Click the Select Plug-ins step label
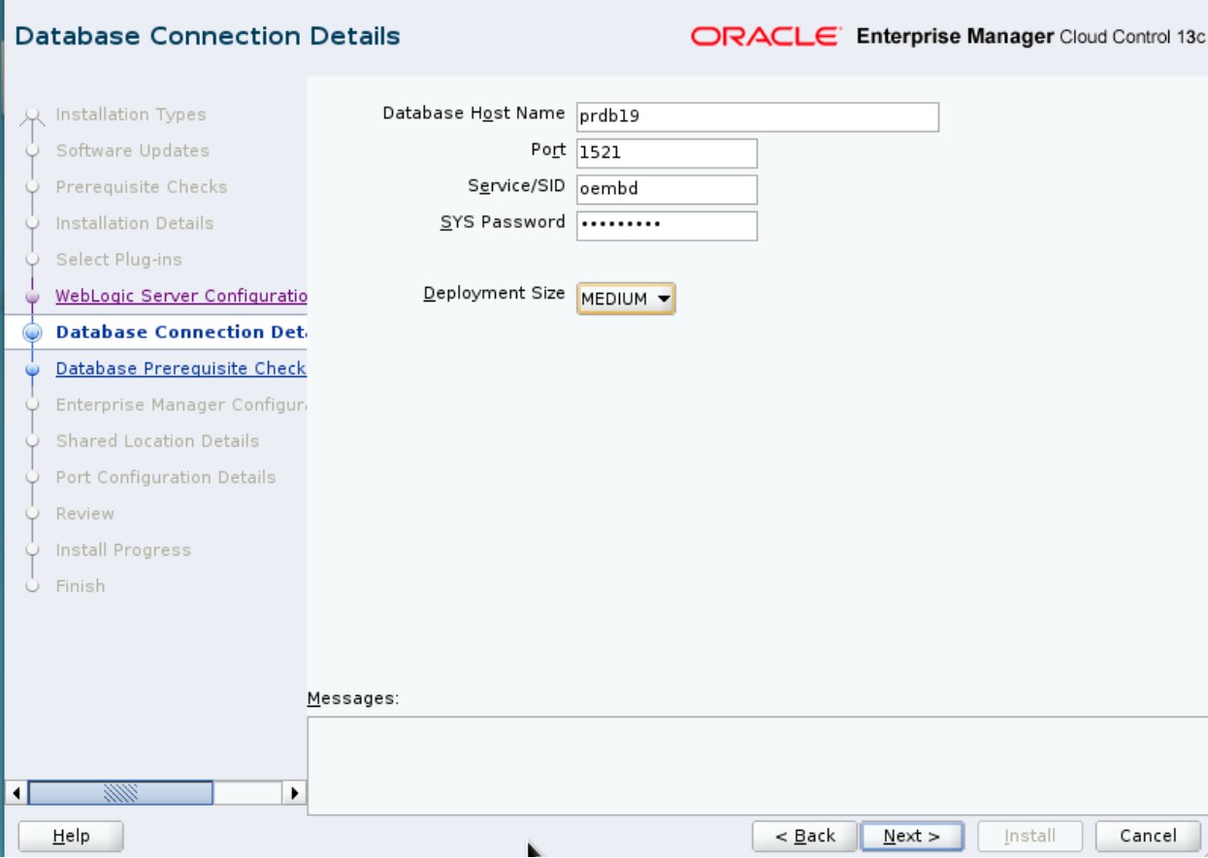 119,260
